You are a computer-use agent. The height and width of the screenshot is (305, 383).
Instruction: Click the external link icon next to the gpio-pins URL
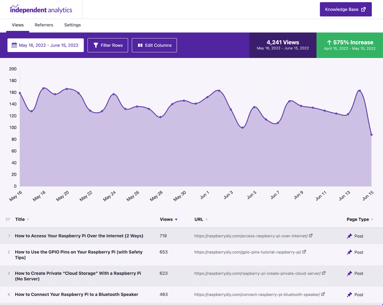pos(305,252)
